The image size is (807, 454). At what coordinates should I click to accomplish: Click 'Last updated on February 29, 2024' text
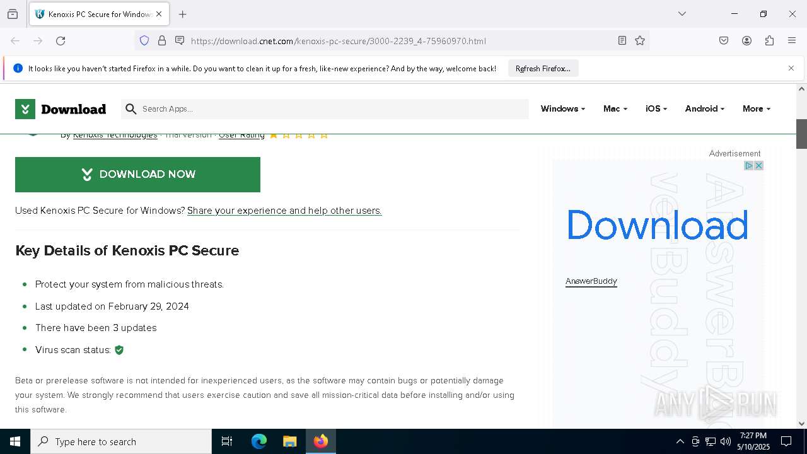tap(112, 306)
